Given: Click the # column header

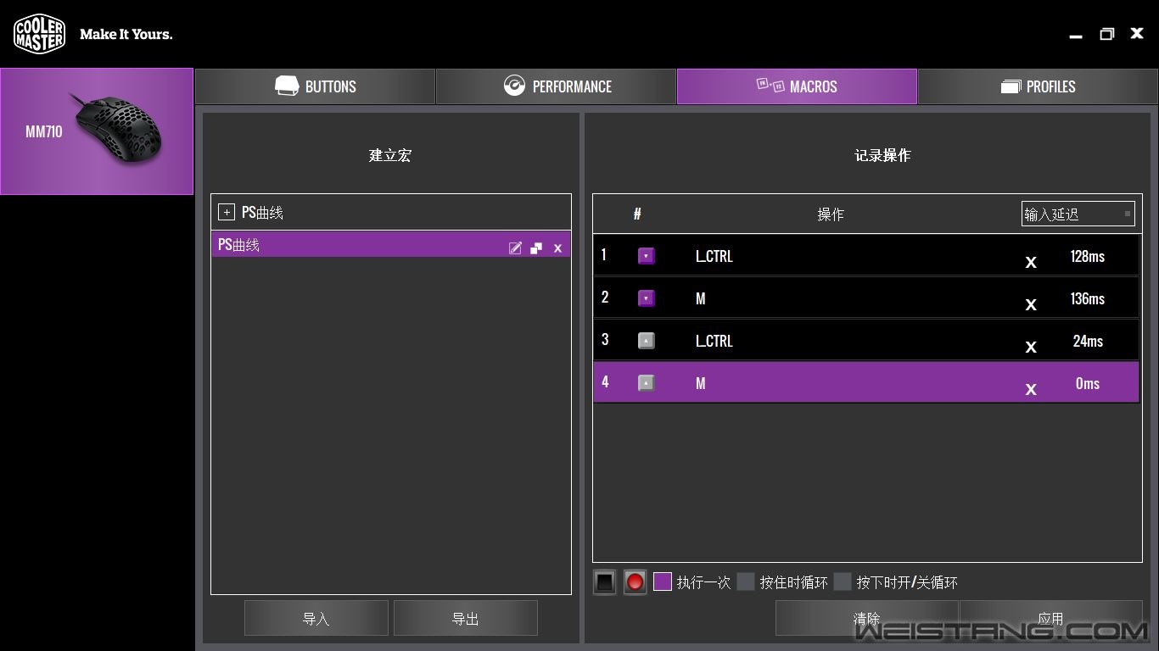Looking at the screenshot, I should 637,214.
